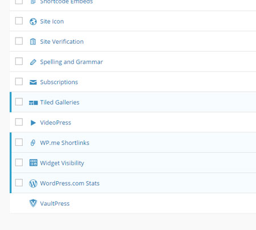The image size is (256, 230).
Task: Open the VideoPress module link
Action: click(56, 123)
